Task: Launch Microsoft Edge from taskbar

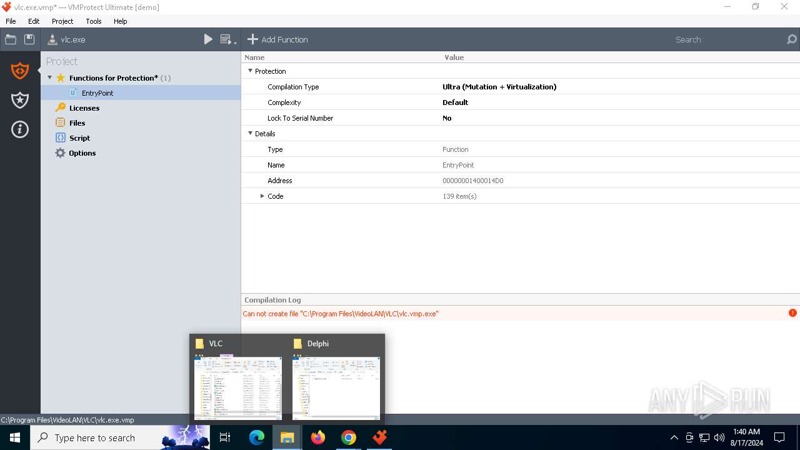Action: 257,437
